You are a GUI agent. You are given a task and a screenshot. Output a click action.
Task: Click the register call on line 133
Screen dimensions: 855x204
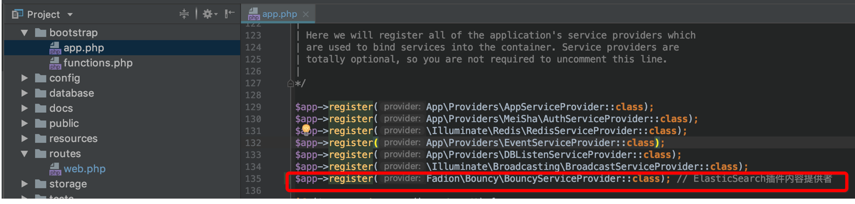pyautogui.click(x=351, y=155)
